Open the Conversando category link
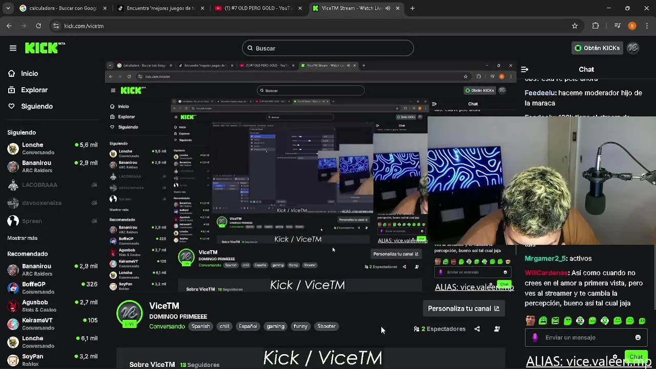 point(167,326)
